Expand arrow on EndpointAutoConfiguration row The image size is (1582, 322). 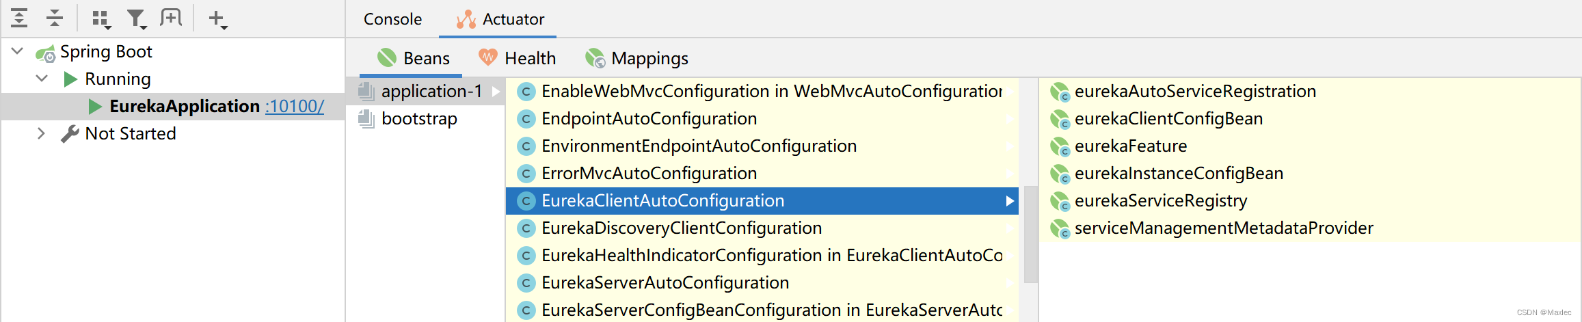coord(1010,119)
